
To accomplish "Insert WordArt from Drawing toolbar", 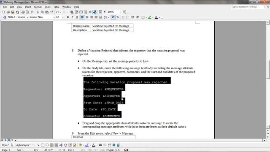I will pos(61,145).
